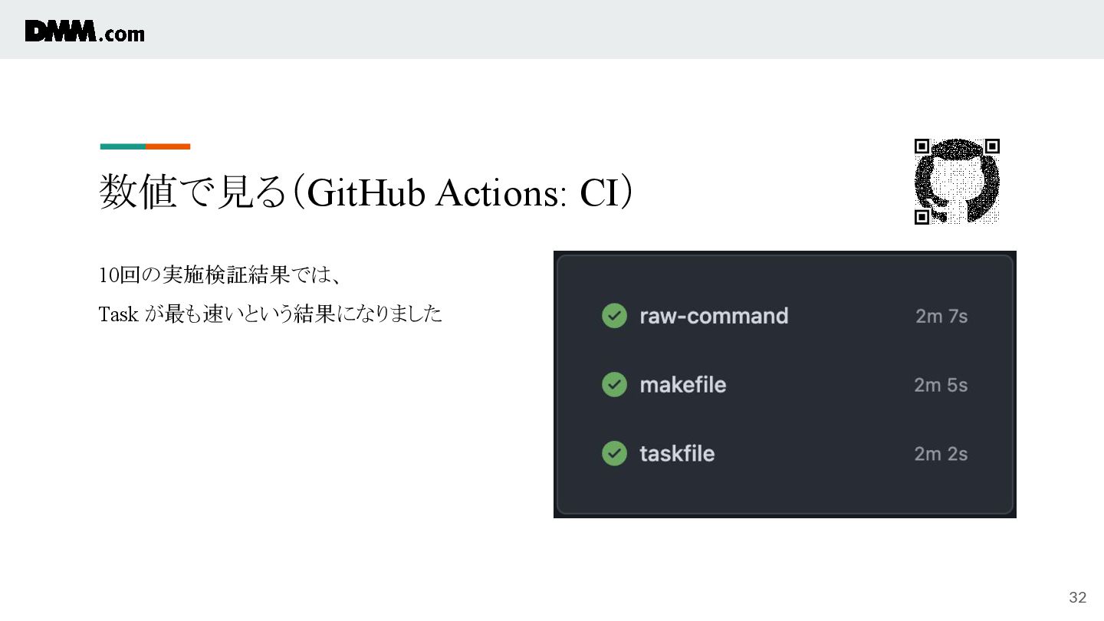
Task: Click the DMM.com logo
Action: [84, 31]
